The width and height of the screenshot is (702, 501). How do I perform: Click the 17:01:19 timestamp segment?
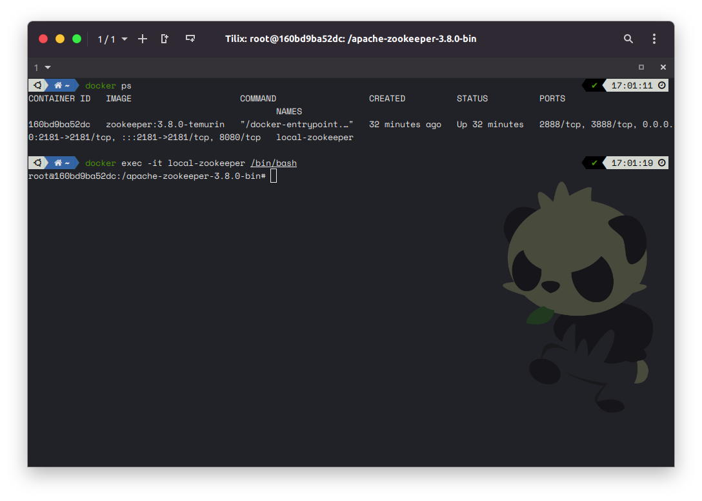coord(632,163)
